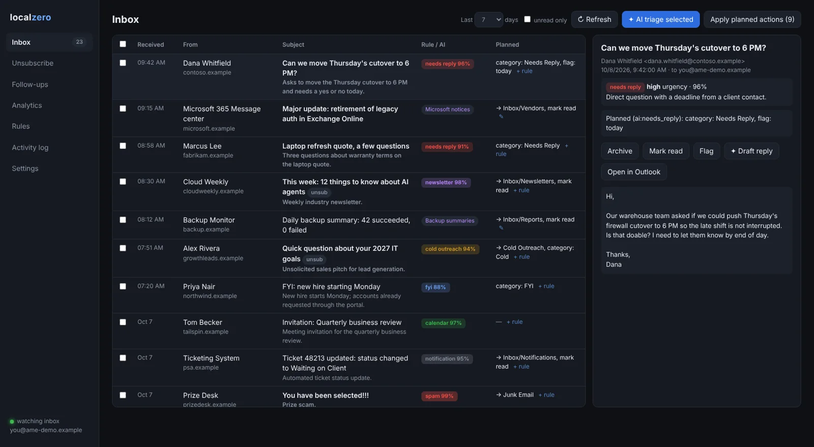Tick the Prize Desk email checkbox
Viewport: 814px width, 447px height.
tap(123, 395)
